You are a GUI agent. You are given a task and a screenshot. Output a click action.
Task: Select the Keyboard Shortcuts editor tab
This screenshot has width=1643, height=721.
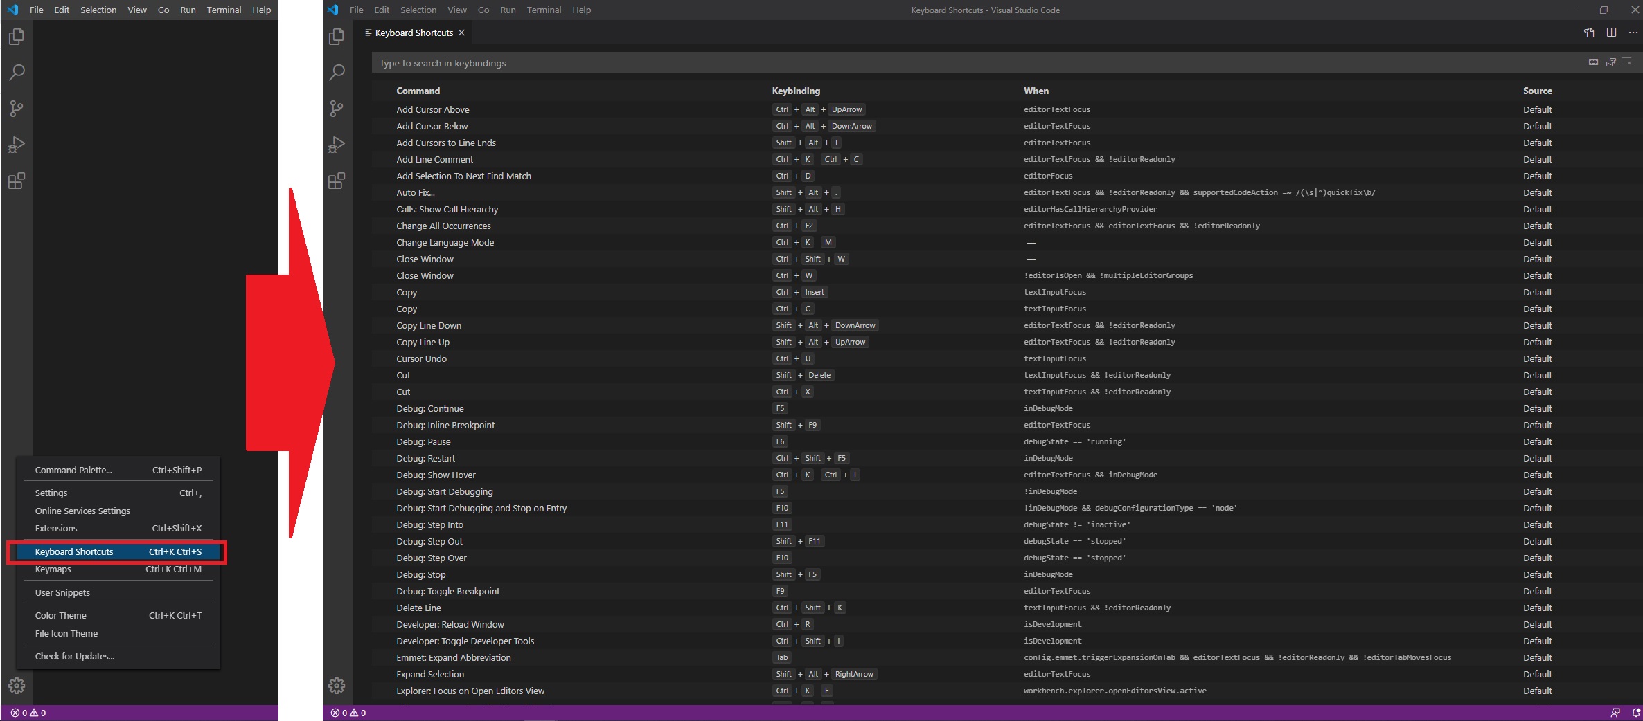pos(414,33)
